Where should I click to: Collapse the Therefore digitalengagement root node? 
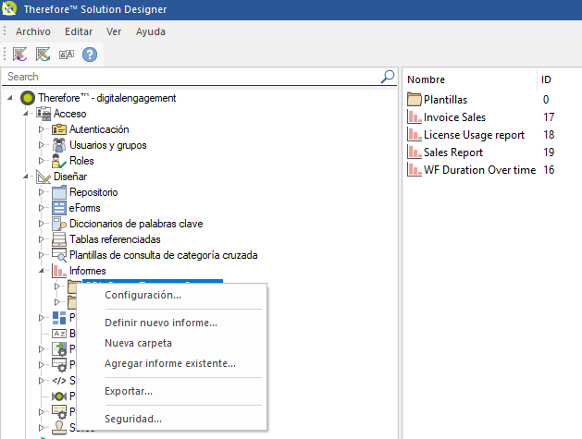point(10,98)
